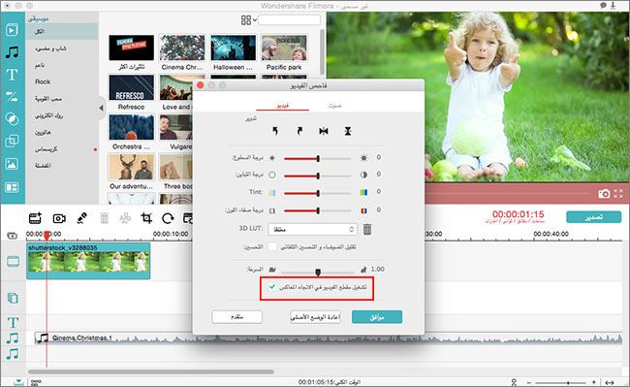Enable the auto denoise enhancement checkbox

tap(272, 246)
